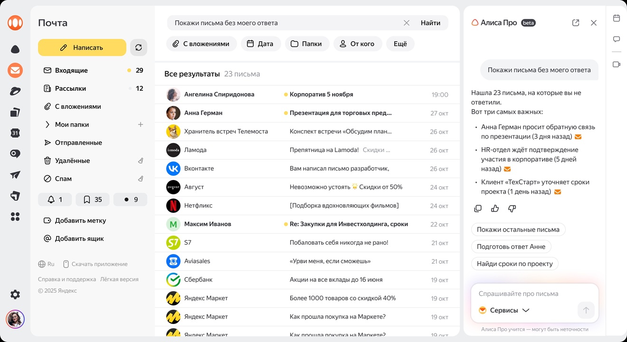Filter emails with attachments
This screenshot has height=342, width=627.
pyautogui.click(x=201, y=43)
